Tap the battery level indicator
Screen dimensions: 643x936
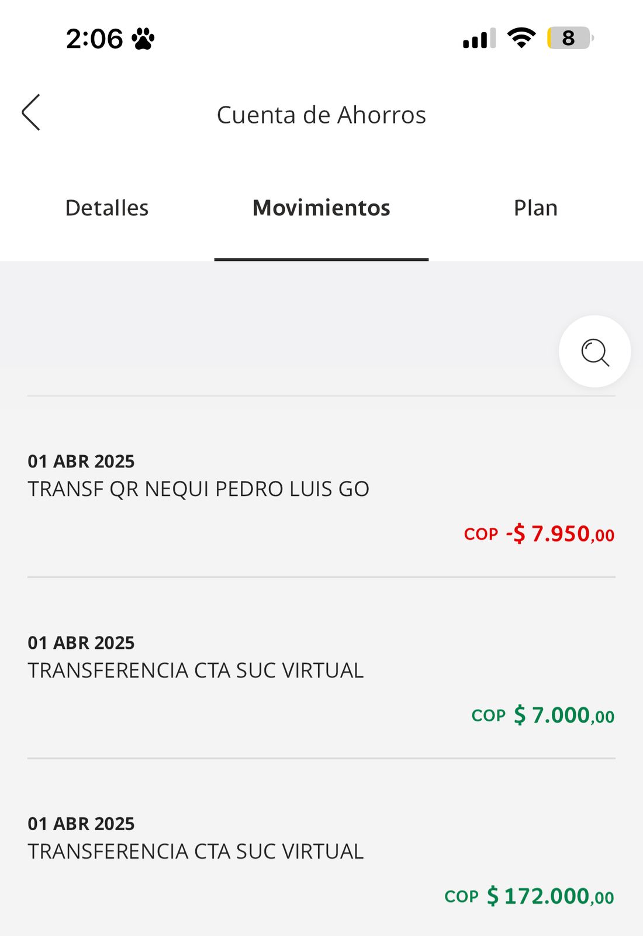coord(569,38)
